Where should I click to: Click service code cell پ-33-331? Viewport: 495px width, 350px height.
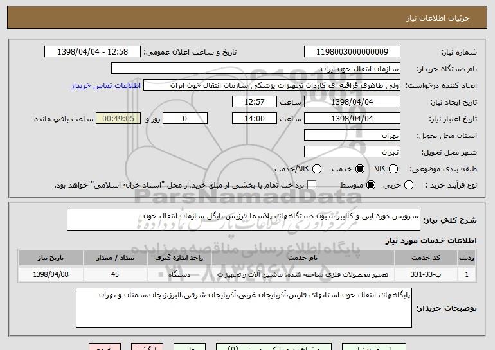[426, 274]
